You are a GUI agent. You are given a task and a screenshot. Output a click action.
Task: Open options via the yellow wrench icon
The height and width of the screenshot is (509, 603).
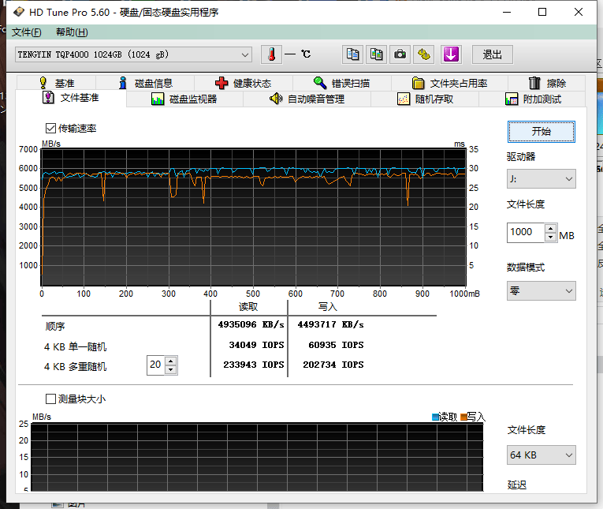(x=424, y=54)
